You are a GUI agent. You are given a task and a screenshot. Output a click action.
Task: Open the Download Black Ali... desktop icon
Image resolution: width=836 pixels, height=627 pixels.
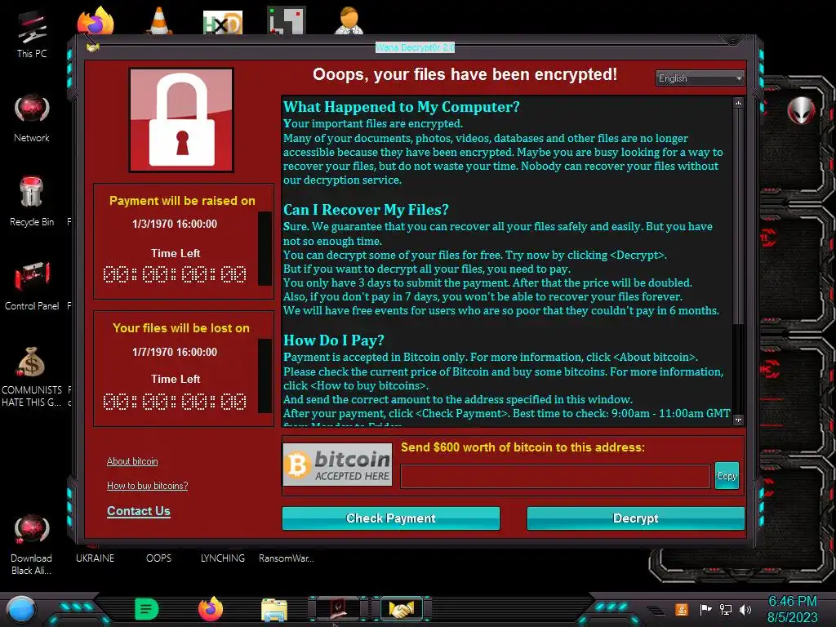[32, 544]
